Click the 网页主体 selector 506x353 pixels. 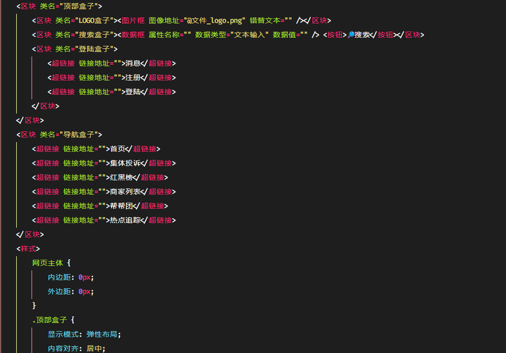point(47,263)
